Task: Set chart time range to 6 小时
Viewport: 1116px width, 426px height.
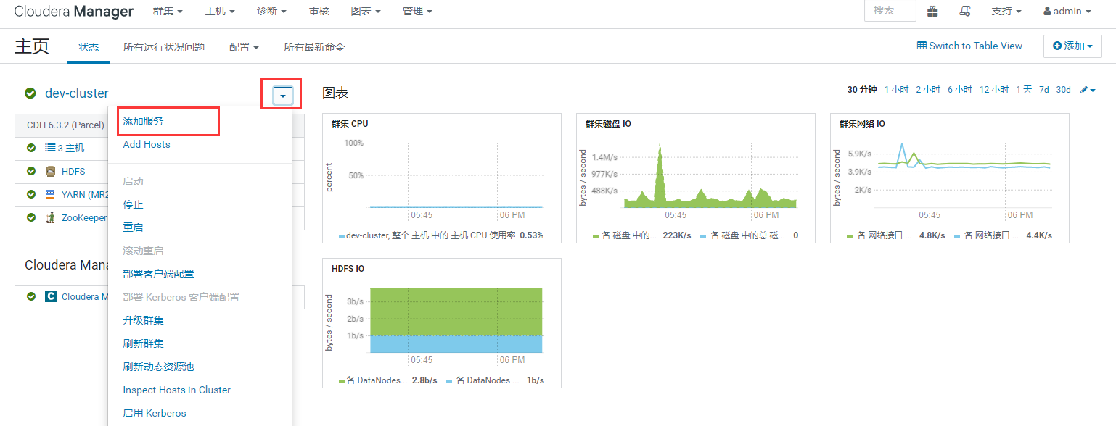Action: (x=960, y=90)
